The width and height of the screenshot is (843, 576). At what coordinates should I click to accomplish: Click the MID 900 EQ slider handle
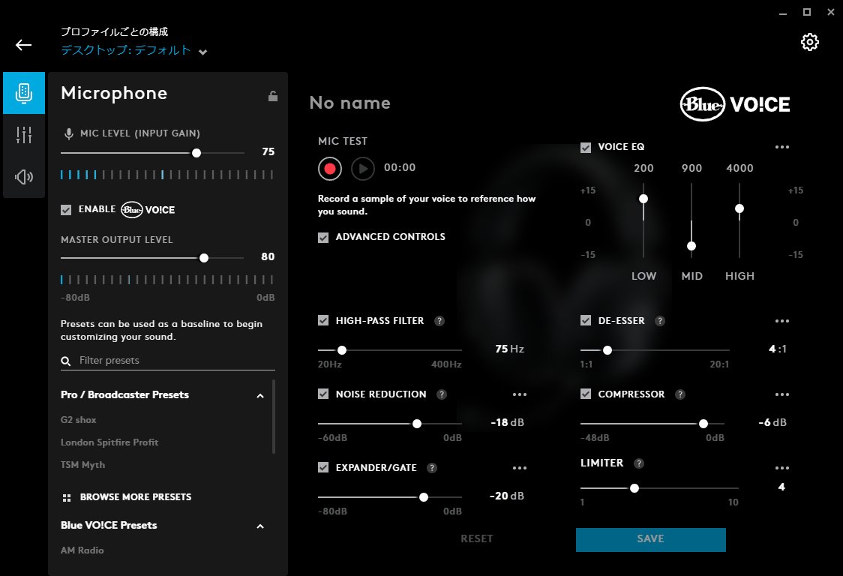point(691,246)
